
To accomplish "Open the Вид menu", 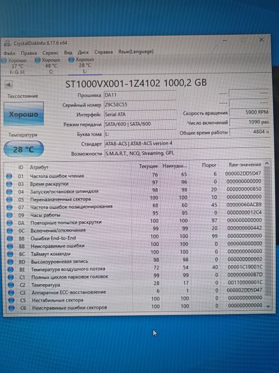I will point(68,52).
